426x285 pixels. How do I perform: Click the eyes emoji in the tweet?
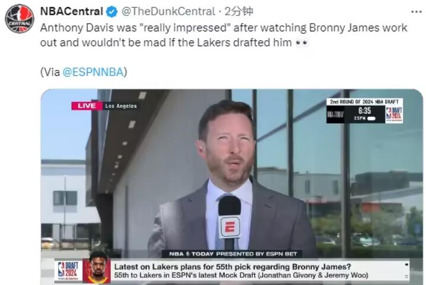pyautogui.click(x=302, y=43)
